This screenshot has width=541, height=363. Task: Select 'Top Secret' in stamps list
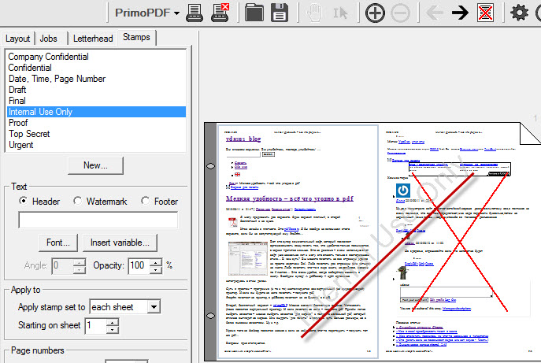coord(29,135)
